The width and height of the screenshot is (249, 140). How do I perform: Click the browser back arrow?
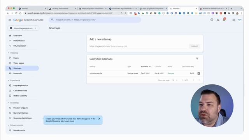(x=8, y=13)
